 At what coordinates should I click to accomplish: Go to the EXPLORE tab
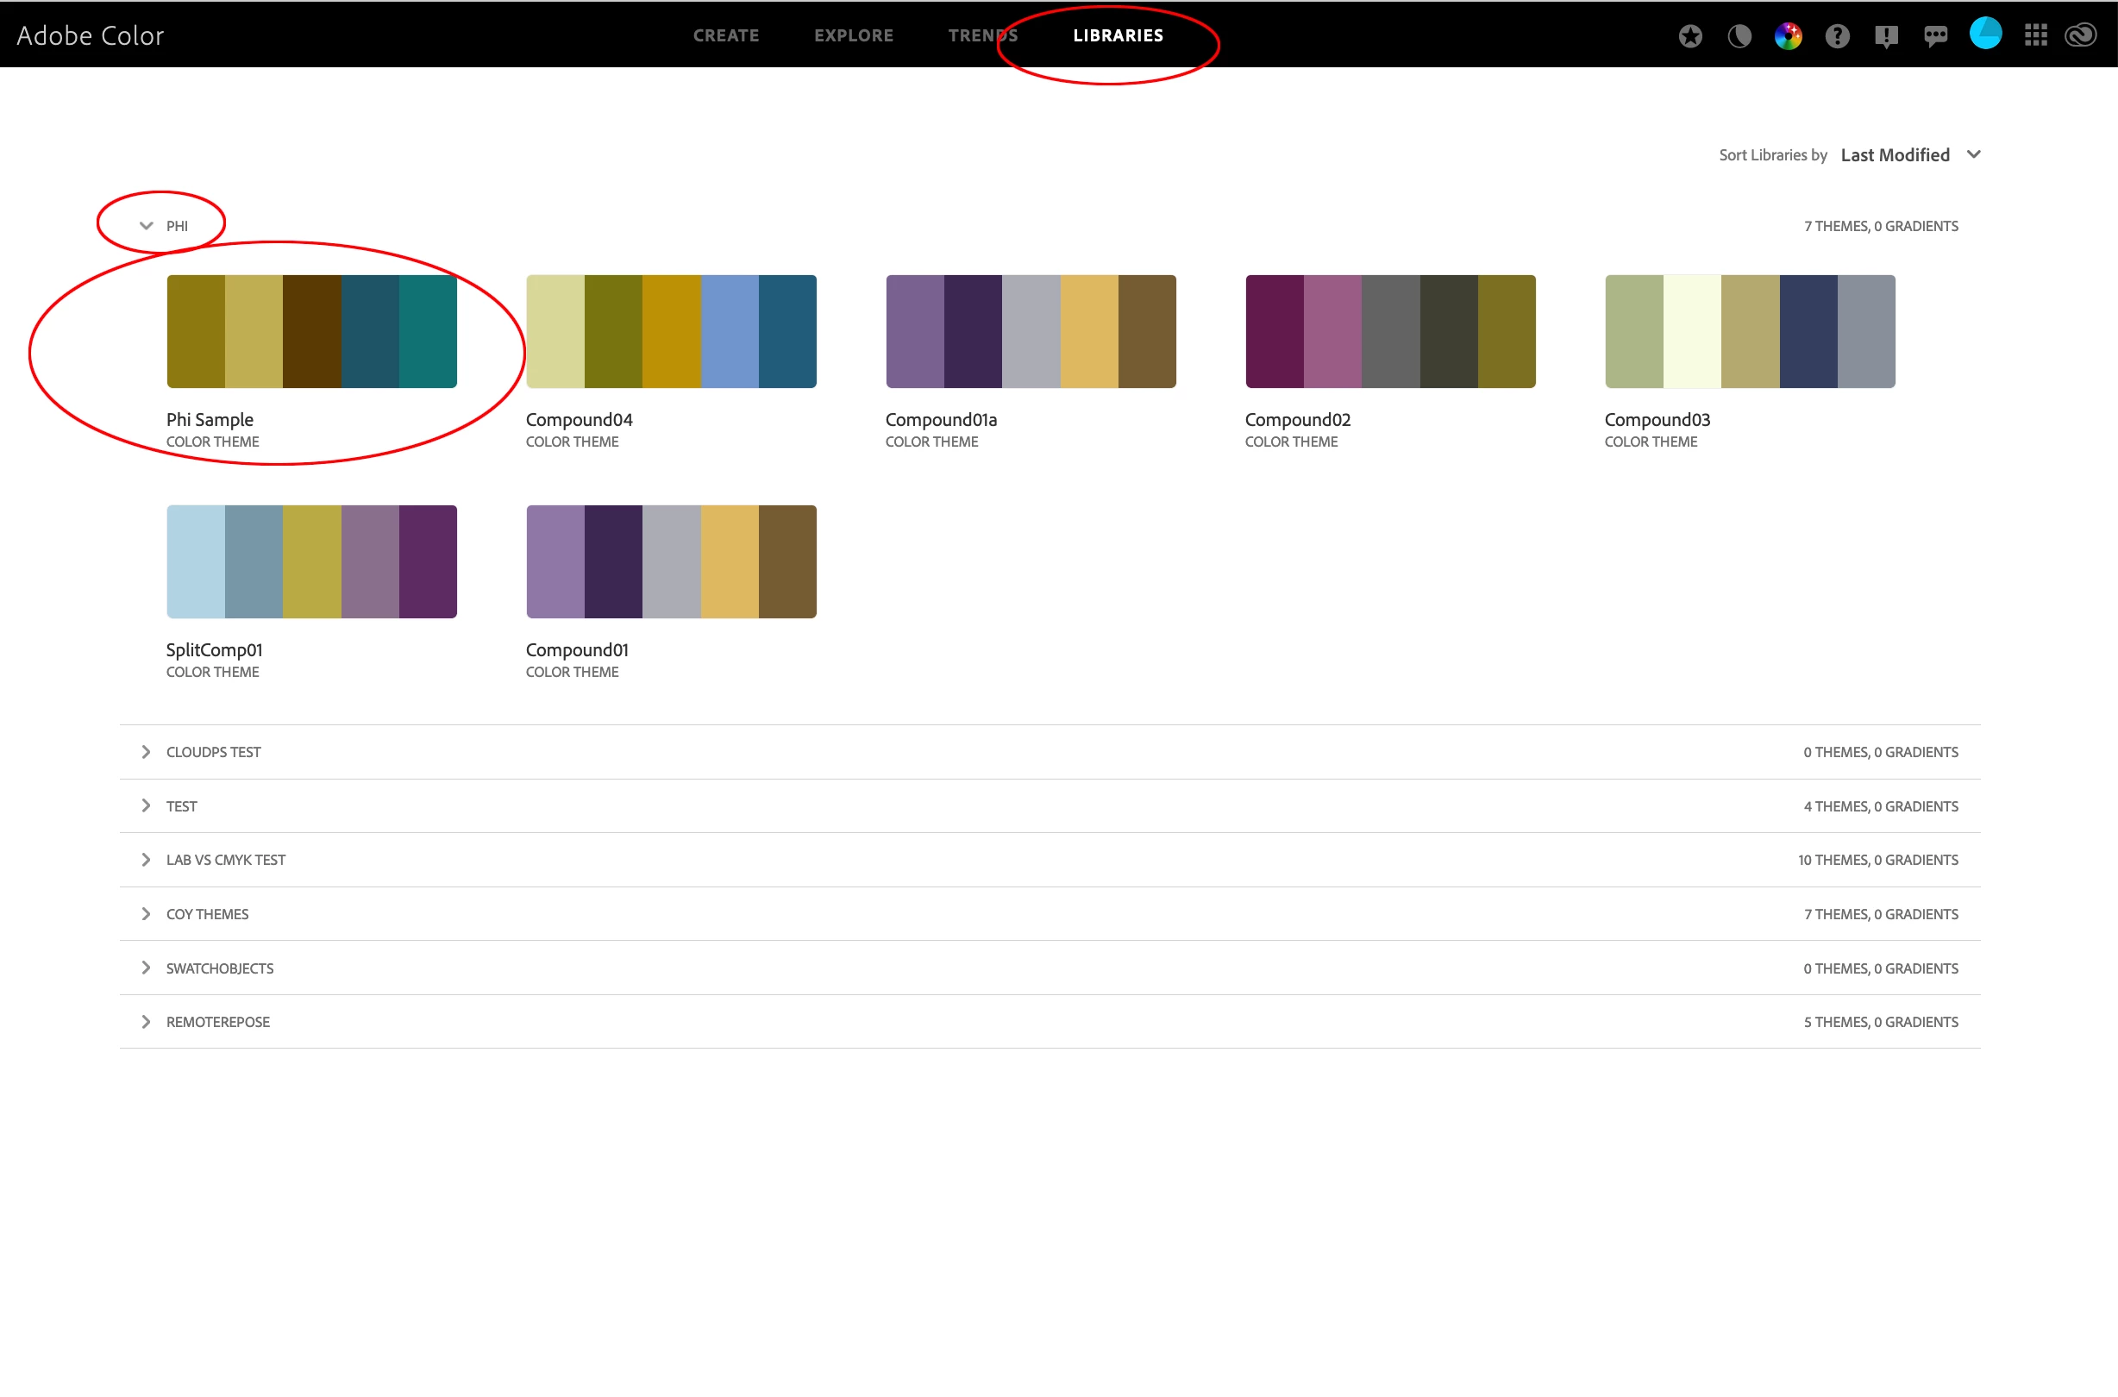point(853,35)
